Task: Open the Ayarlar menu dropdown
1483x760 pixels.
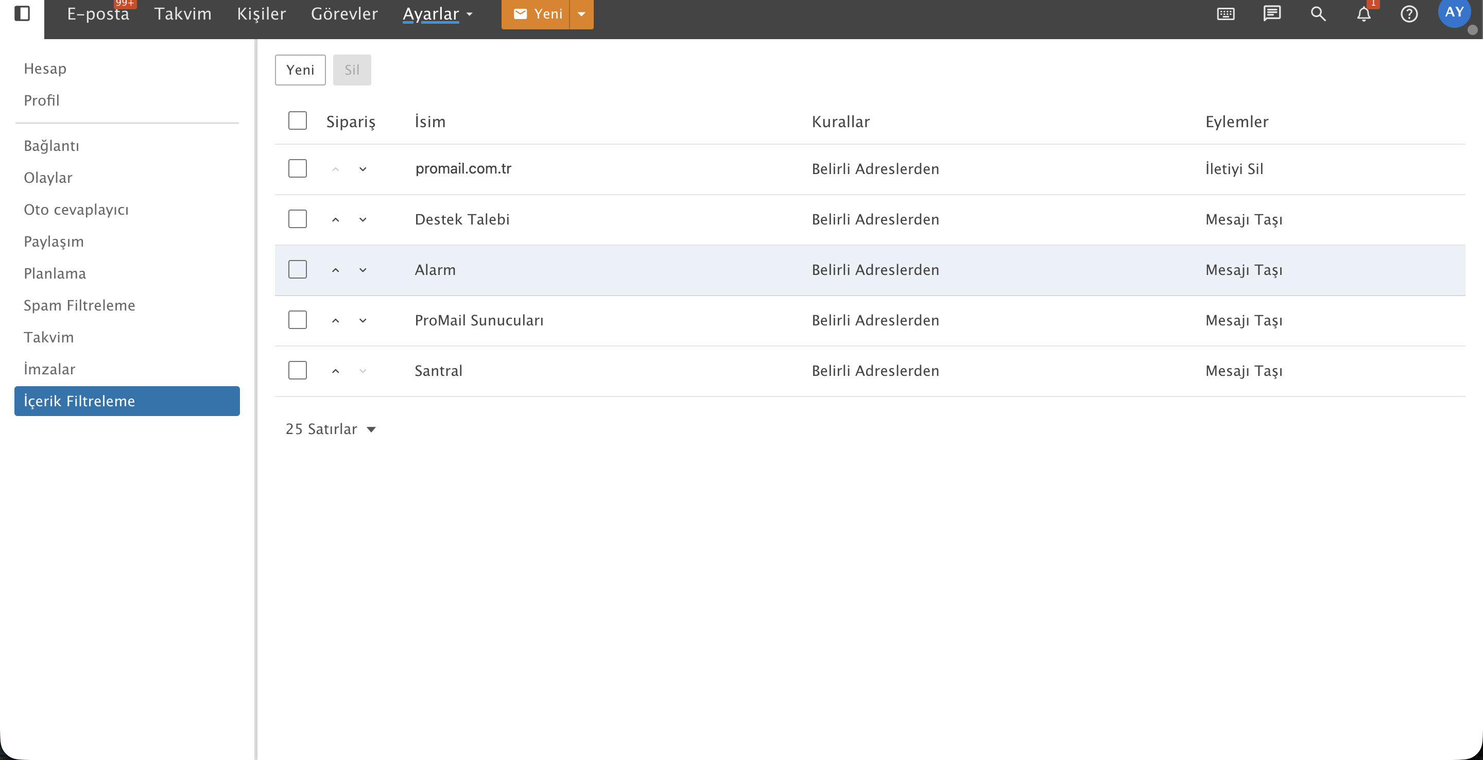Action: coord(438,14)
